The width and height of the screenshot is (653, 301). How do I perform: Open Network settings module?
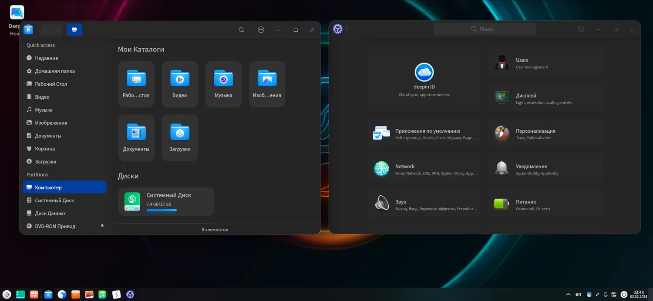pyautogui.click(x=424, y=169)
